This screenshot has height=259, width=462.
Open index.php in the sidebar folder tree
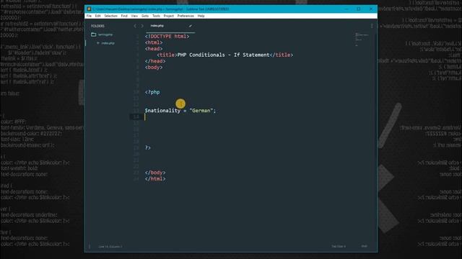click(108, 43)
